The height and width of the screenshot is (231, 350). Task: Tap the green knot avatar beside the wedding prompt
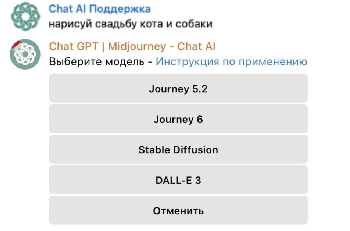click(25, 16)
